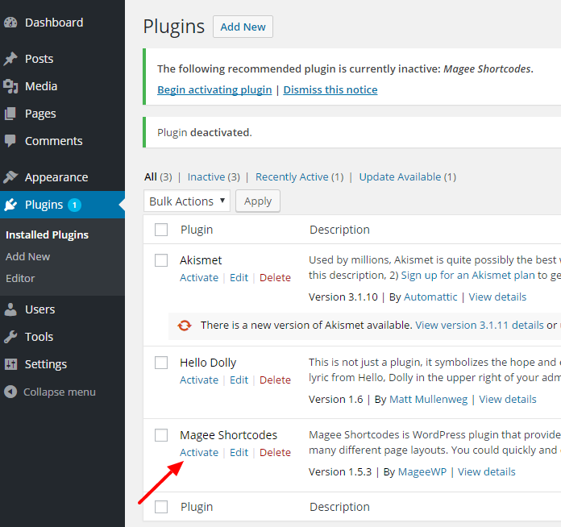The image size is (561, 527).
Task: Open Pages menu item
Action: pyautogui.click(x=62, y=114)
